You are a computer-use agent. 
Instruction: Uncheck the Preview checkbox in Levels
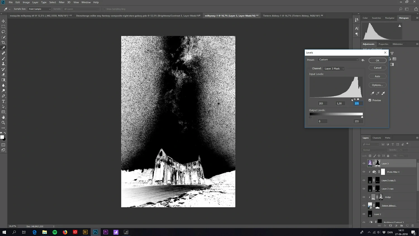(x=370, y=100)
